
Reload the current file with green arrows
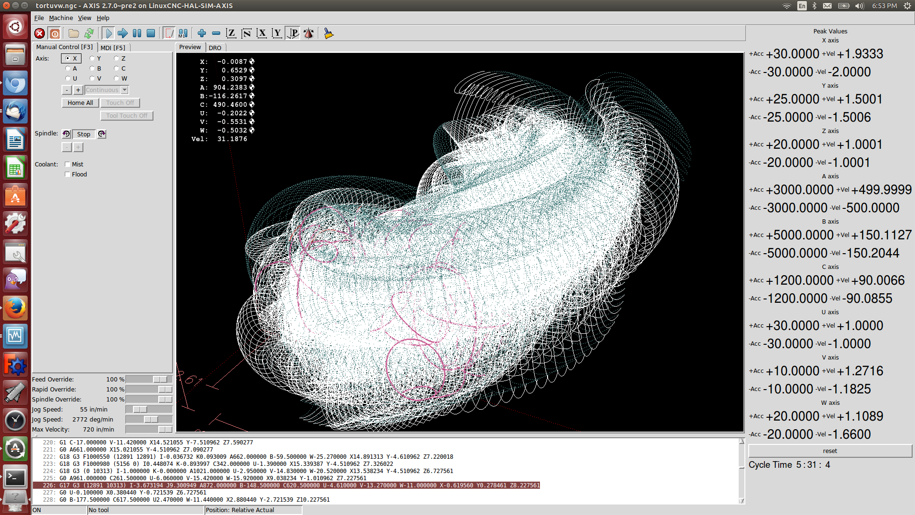tap(89, 33)
